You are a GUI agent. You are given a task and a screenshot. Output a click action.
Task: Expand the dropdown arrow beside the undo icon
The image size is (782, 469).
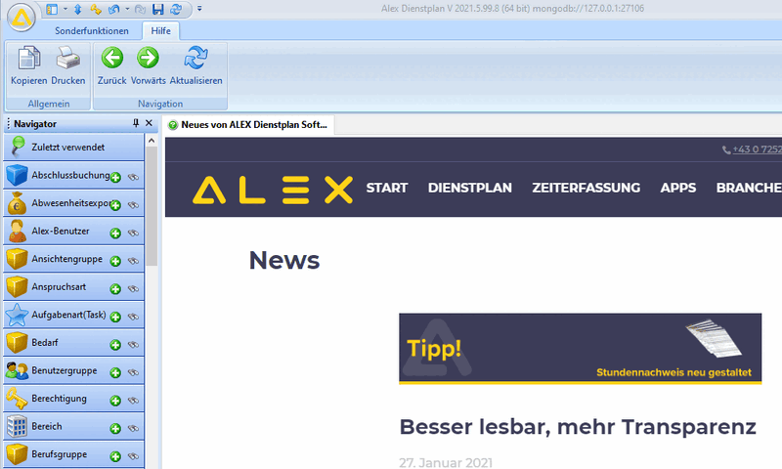127,9
